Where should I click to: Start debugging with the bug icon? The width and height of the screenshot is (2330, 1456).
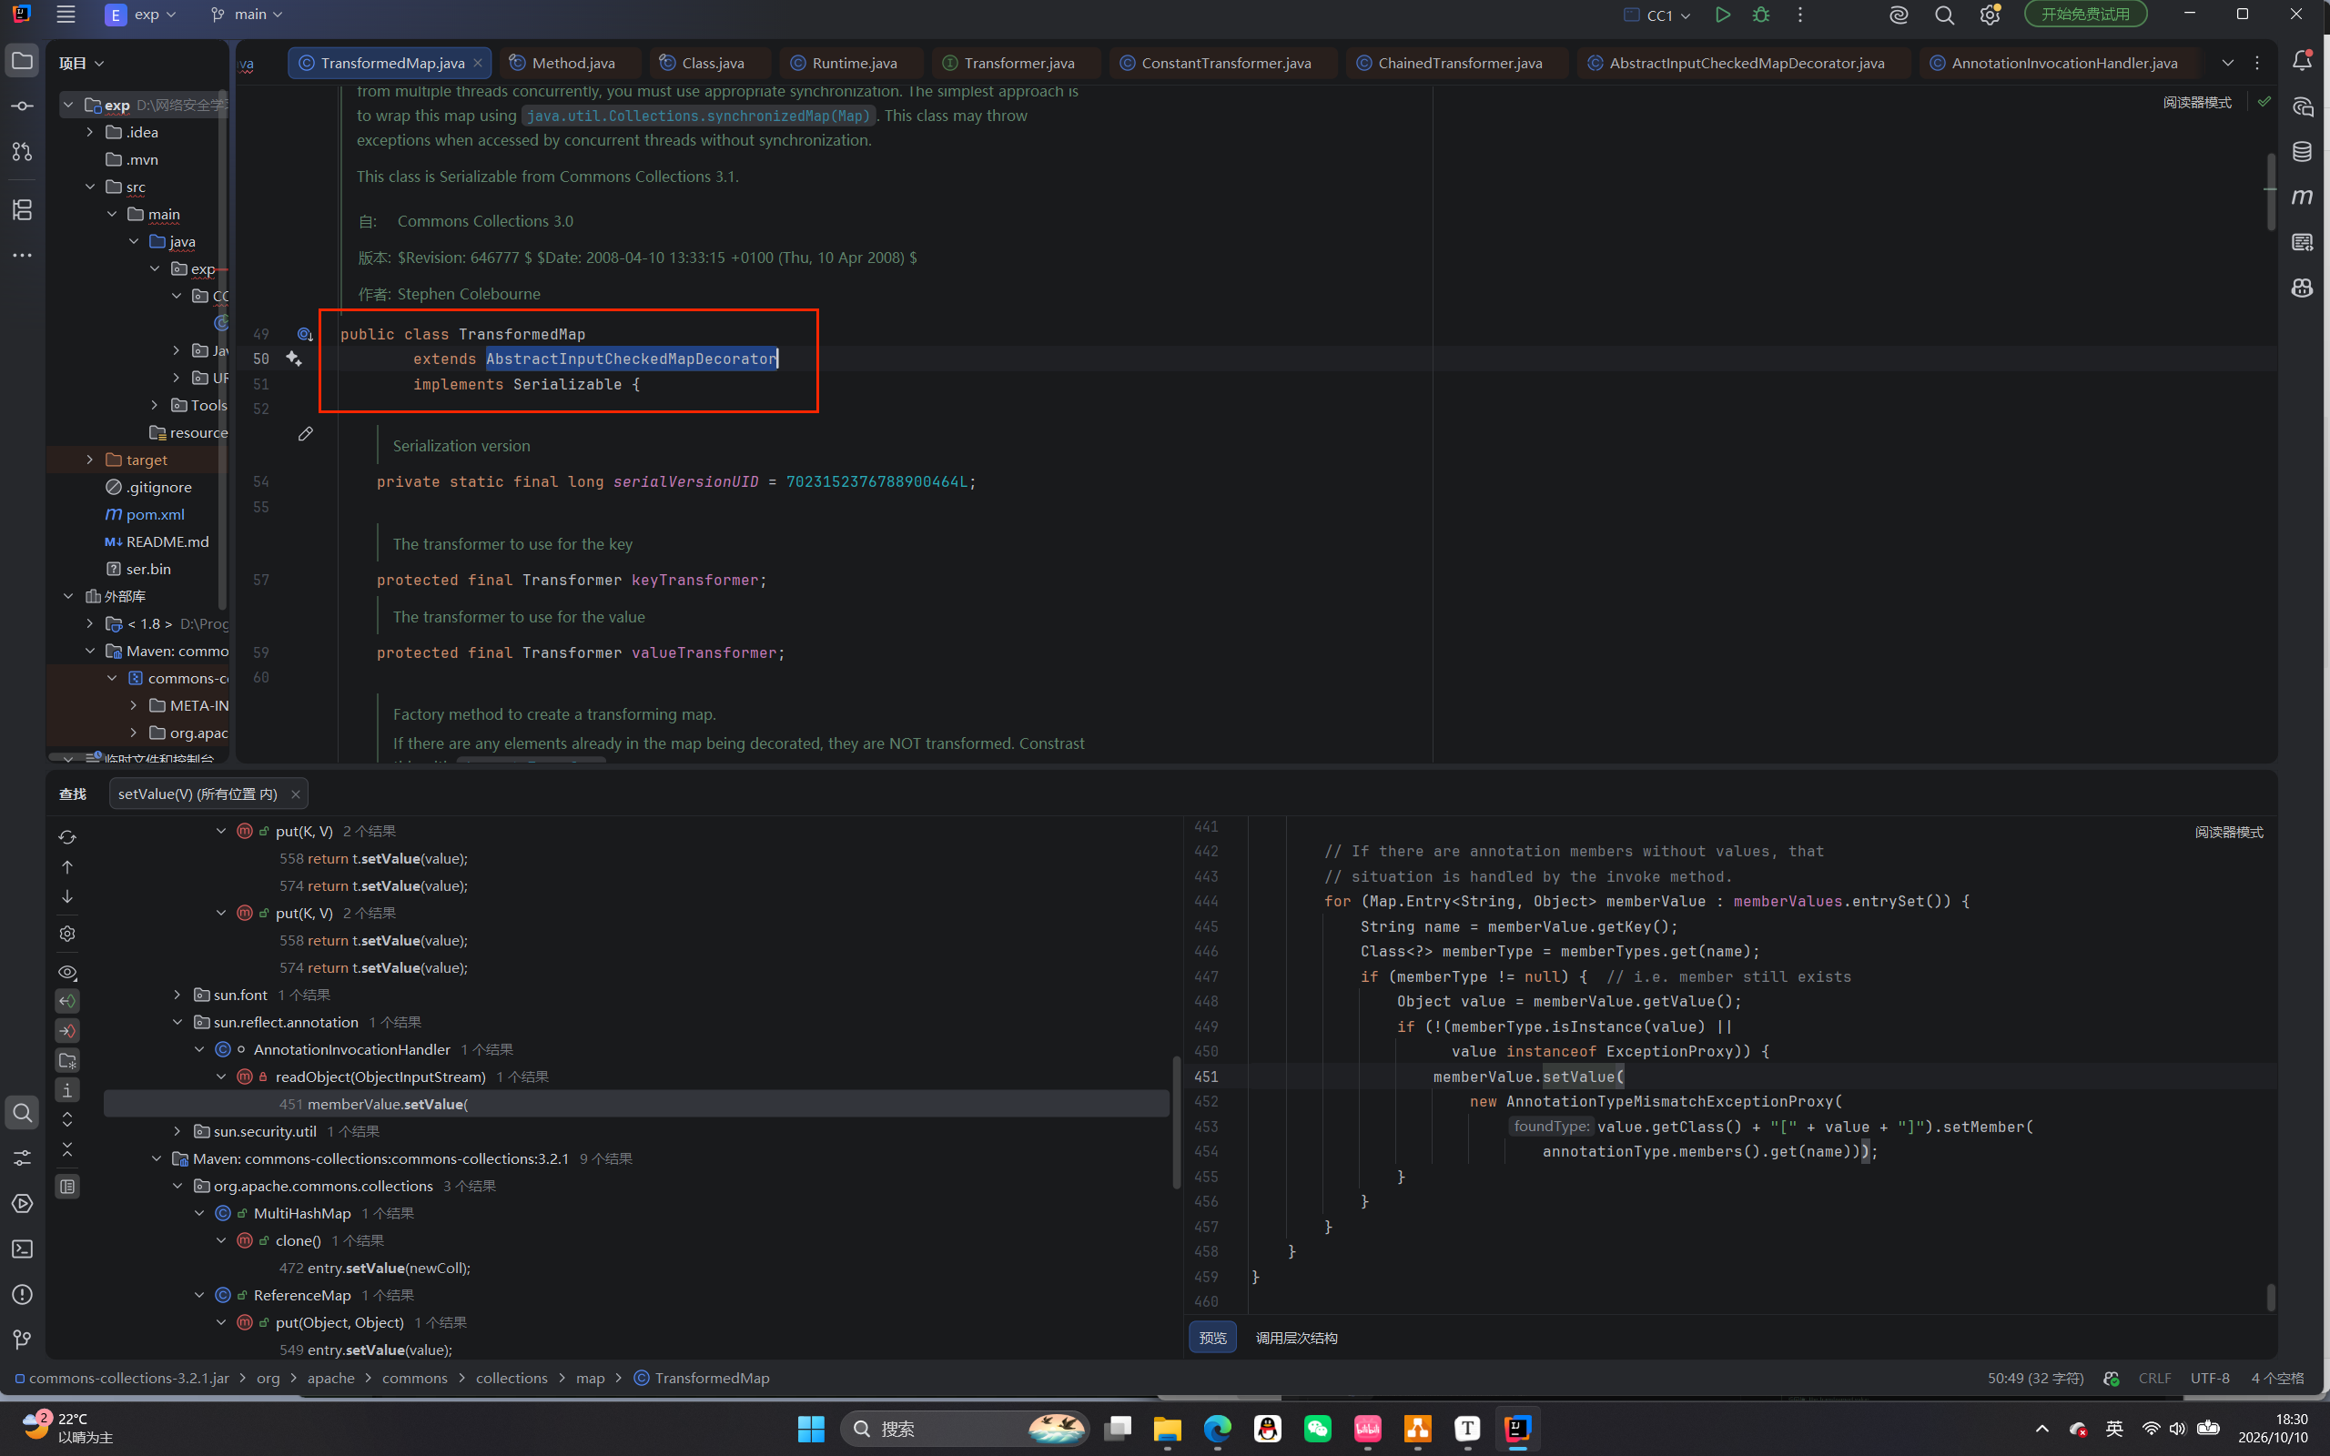pyautogui.click(x=1761, y=15)
